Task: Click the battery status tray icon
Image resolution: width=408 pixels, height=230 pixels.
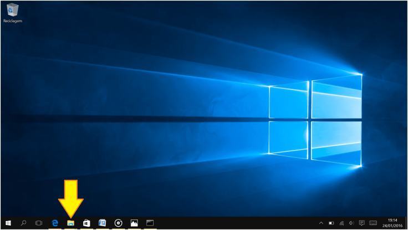Action: coord(331,223)
